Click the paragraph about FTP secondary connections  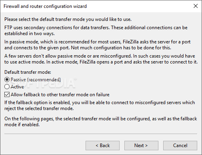click(x=96, y=30)
